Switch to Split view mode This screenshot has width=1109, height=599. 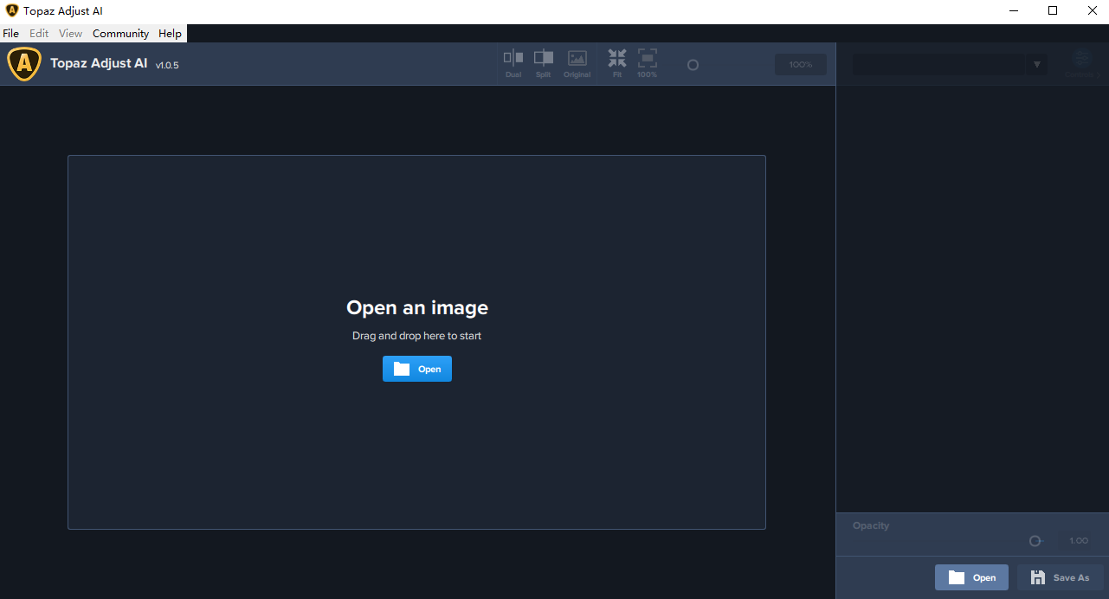tap(544, 64)
